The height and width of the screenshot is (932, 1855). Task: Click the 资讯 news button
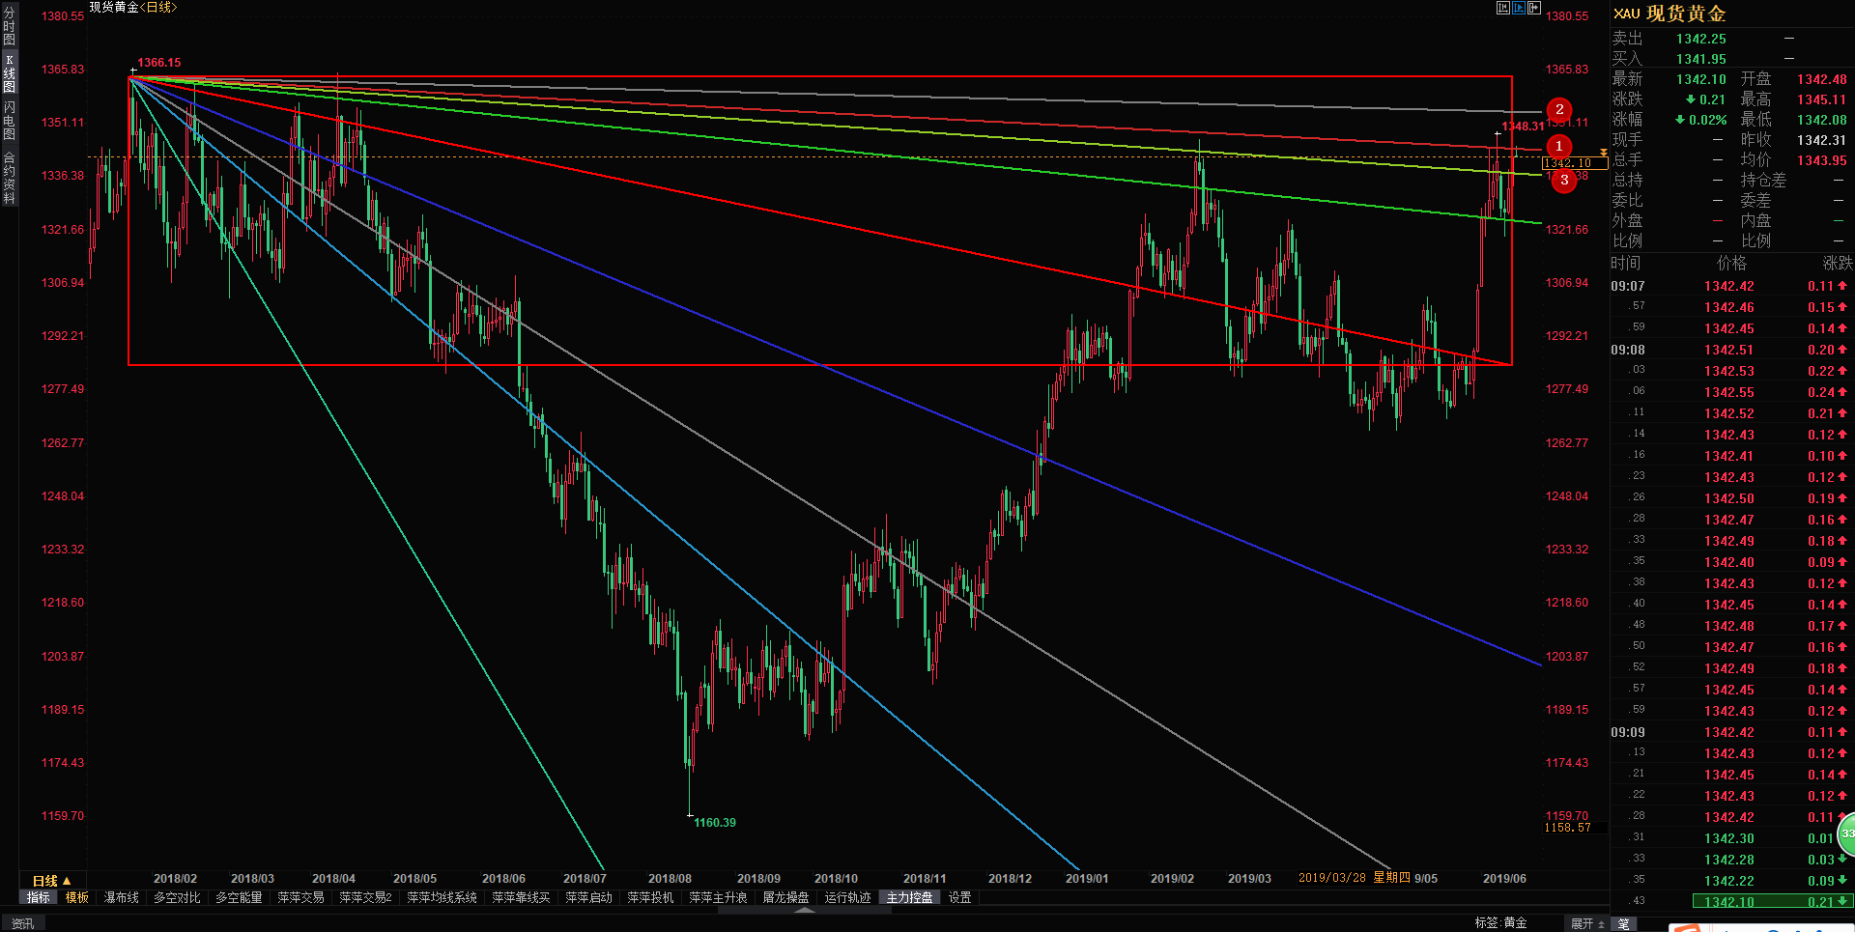coord(23,923)
